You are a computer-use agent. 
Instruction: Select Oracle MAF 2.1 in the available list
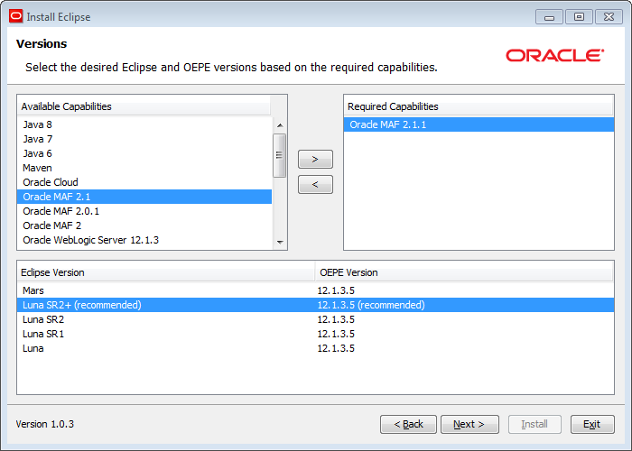[144, 197]
